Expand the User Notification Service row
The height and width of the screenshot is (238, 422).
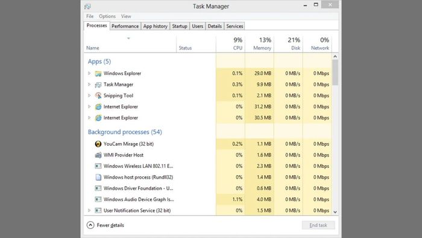pyautogui.click(x=89, y=210)
